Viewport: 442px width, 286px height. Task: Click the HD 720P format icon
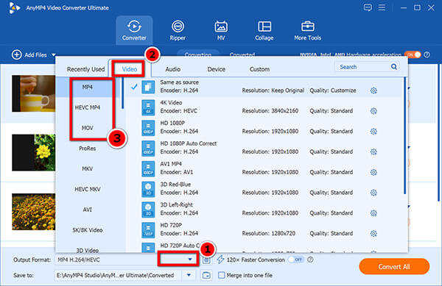point(148,230)
